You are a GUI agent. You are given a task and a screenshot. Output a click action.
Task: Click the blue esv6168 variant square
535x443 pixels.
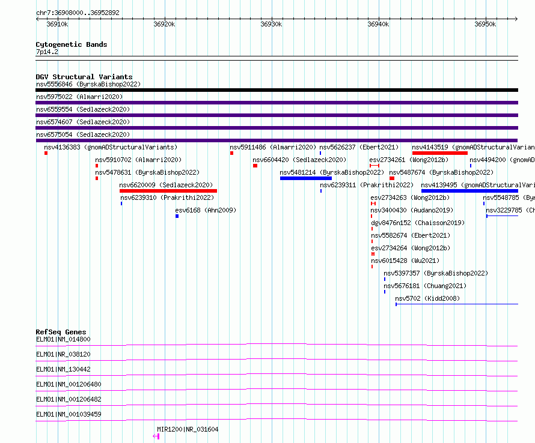click(x=177, y=216)
